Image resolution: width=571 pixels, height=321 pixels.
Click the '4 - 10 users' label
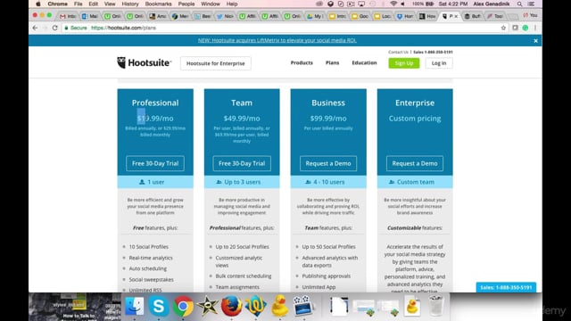(x=325, y=182)
